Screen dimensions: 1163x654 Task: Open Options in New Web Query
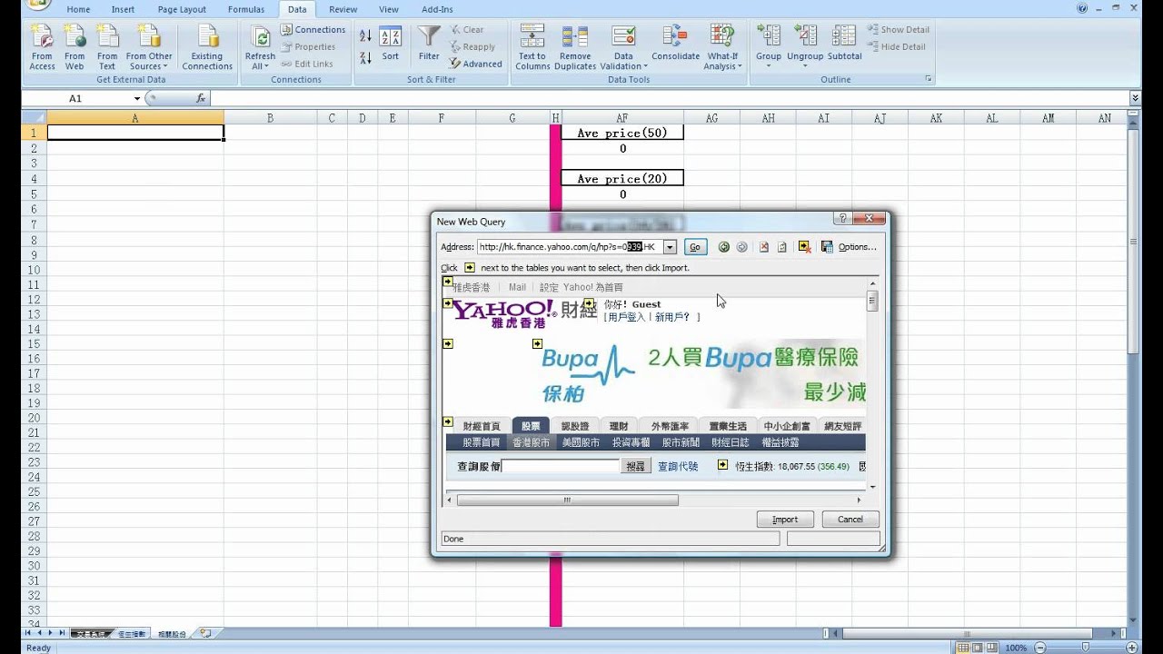click(x=857, y=247)
